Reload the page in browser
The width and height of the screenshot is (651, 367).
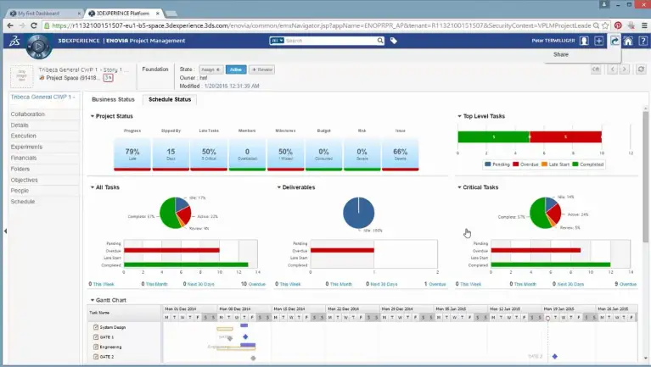34,25
